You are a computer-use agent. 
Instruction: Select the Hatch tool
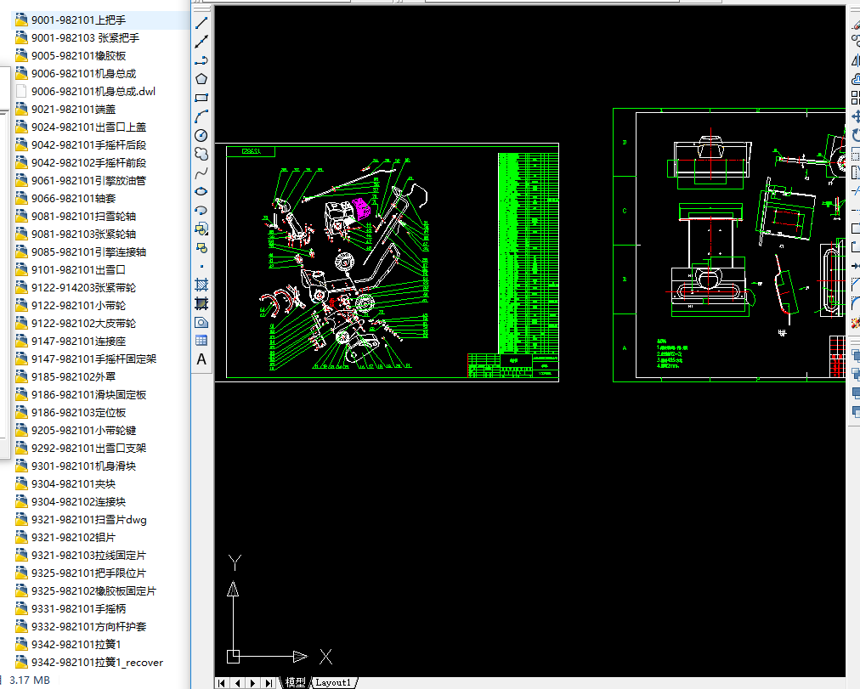[x=201, y=285]
